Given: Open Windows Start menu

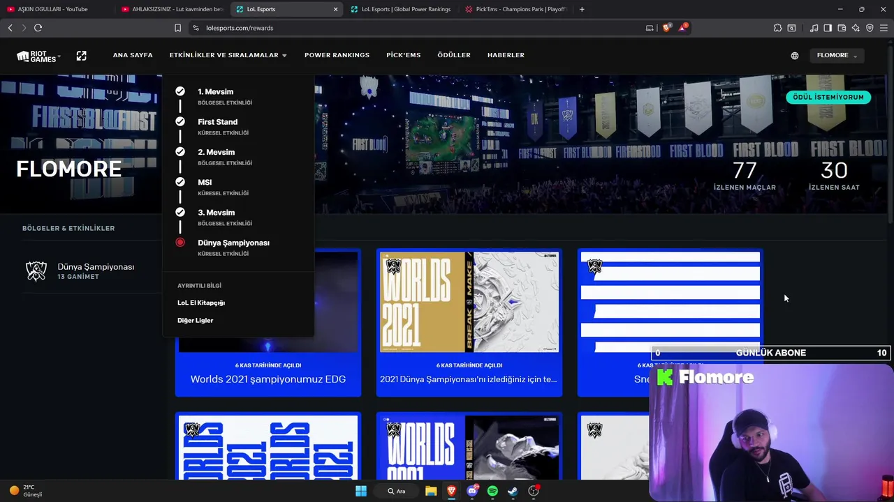Looking at the screenshot, I should 361,491.
